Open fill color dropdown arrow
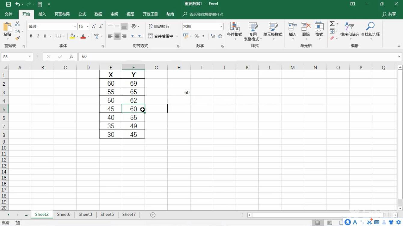The height and width of the screenshot is (226, 403). tap(77, 36)
